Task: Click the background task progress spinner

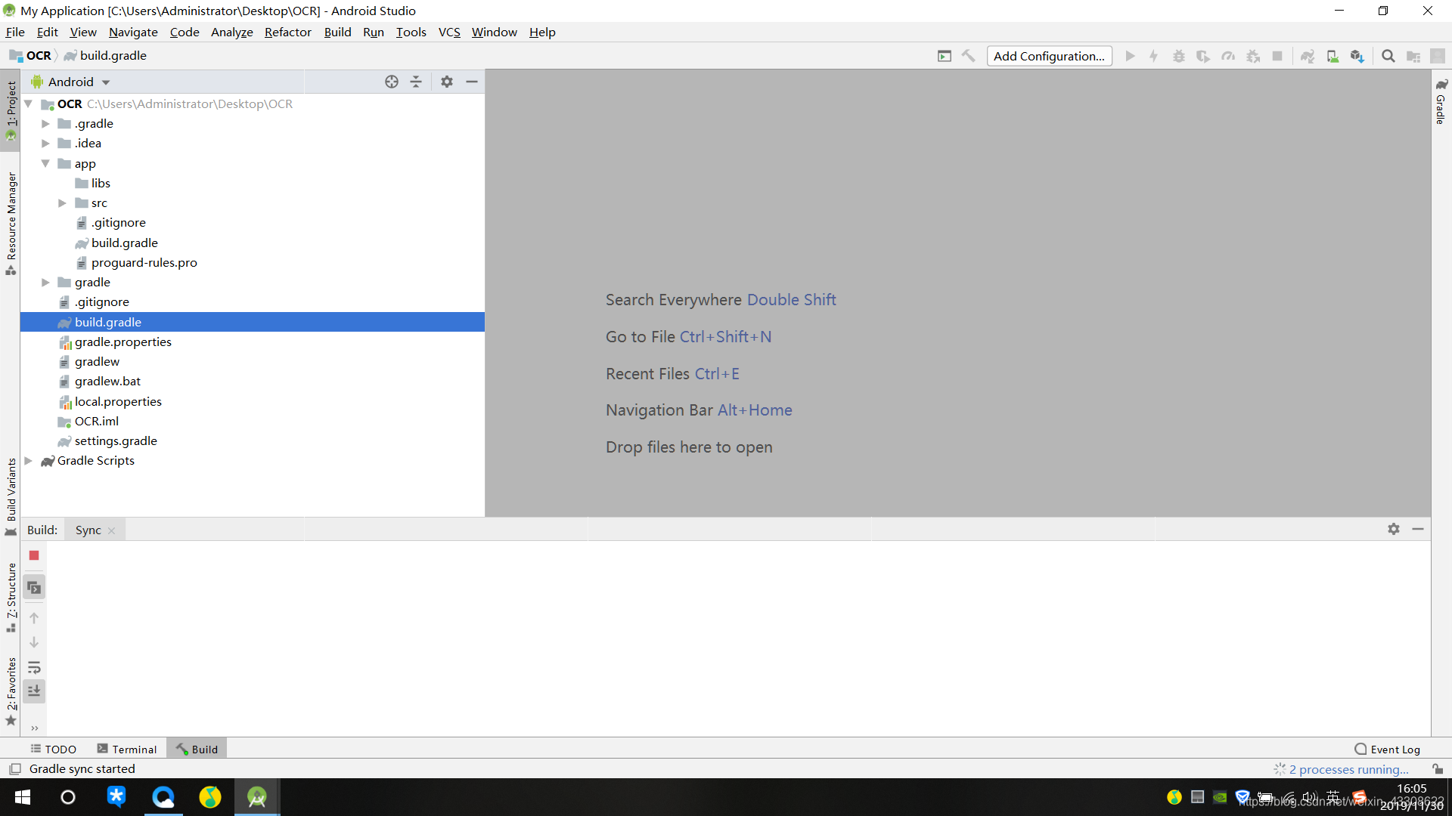Action: (1280, 769)
